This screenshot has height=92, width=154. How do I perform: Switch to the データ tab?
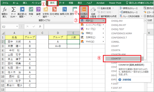pyautogui.click(x=62, y=3)
